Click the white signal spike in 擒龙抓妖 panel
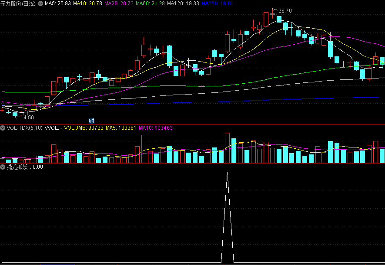 (228, 217)
